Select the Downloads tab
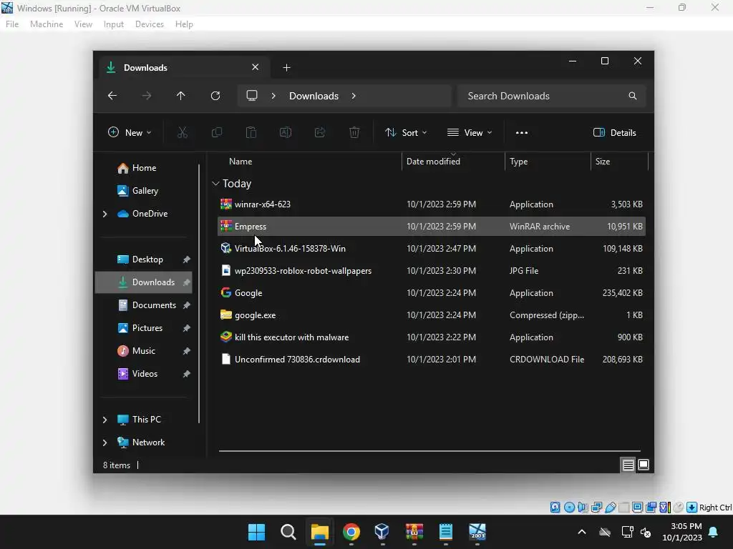 [x=185, y=68]
